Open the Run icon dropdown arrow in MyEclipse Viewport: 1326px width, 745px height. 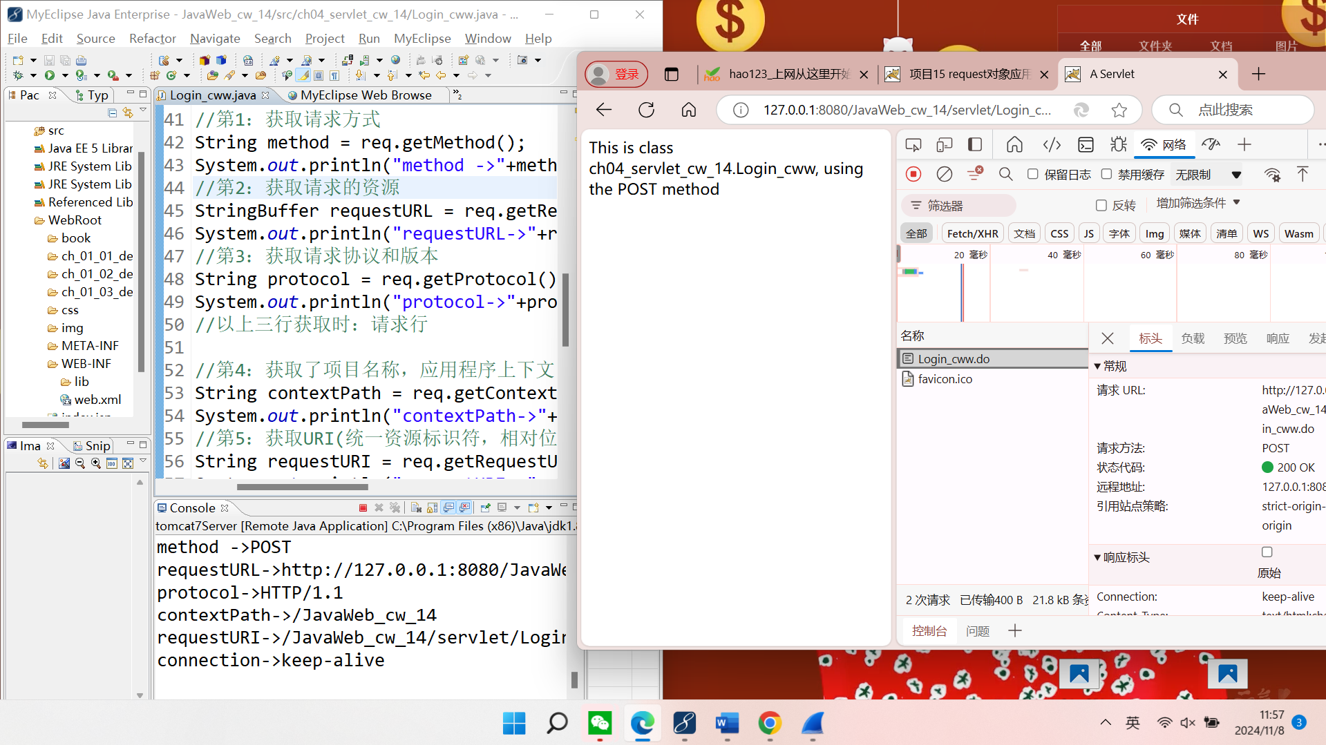(x=65, y=75)
